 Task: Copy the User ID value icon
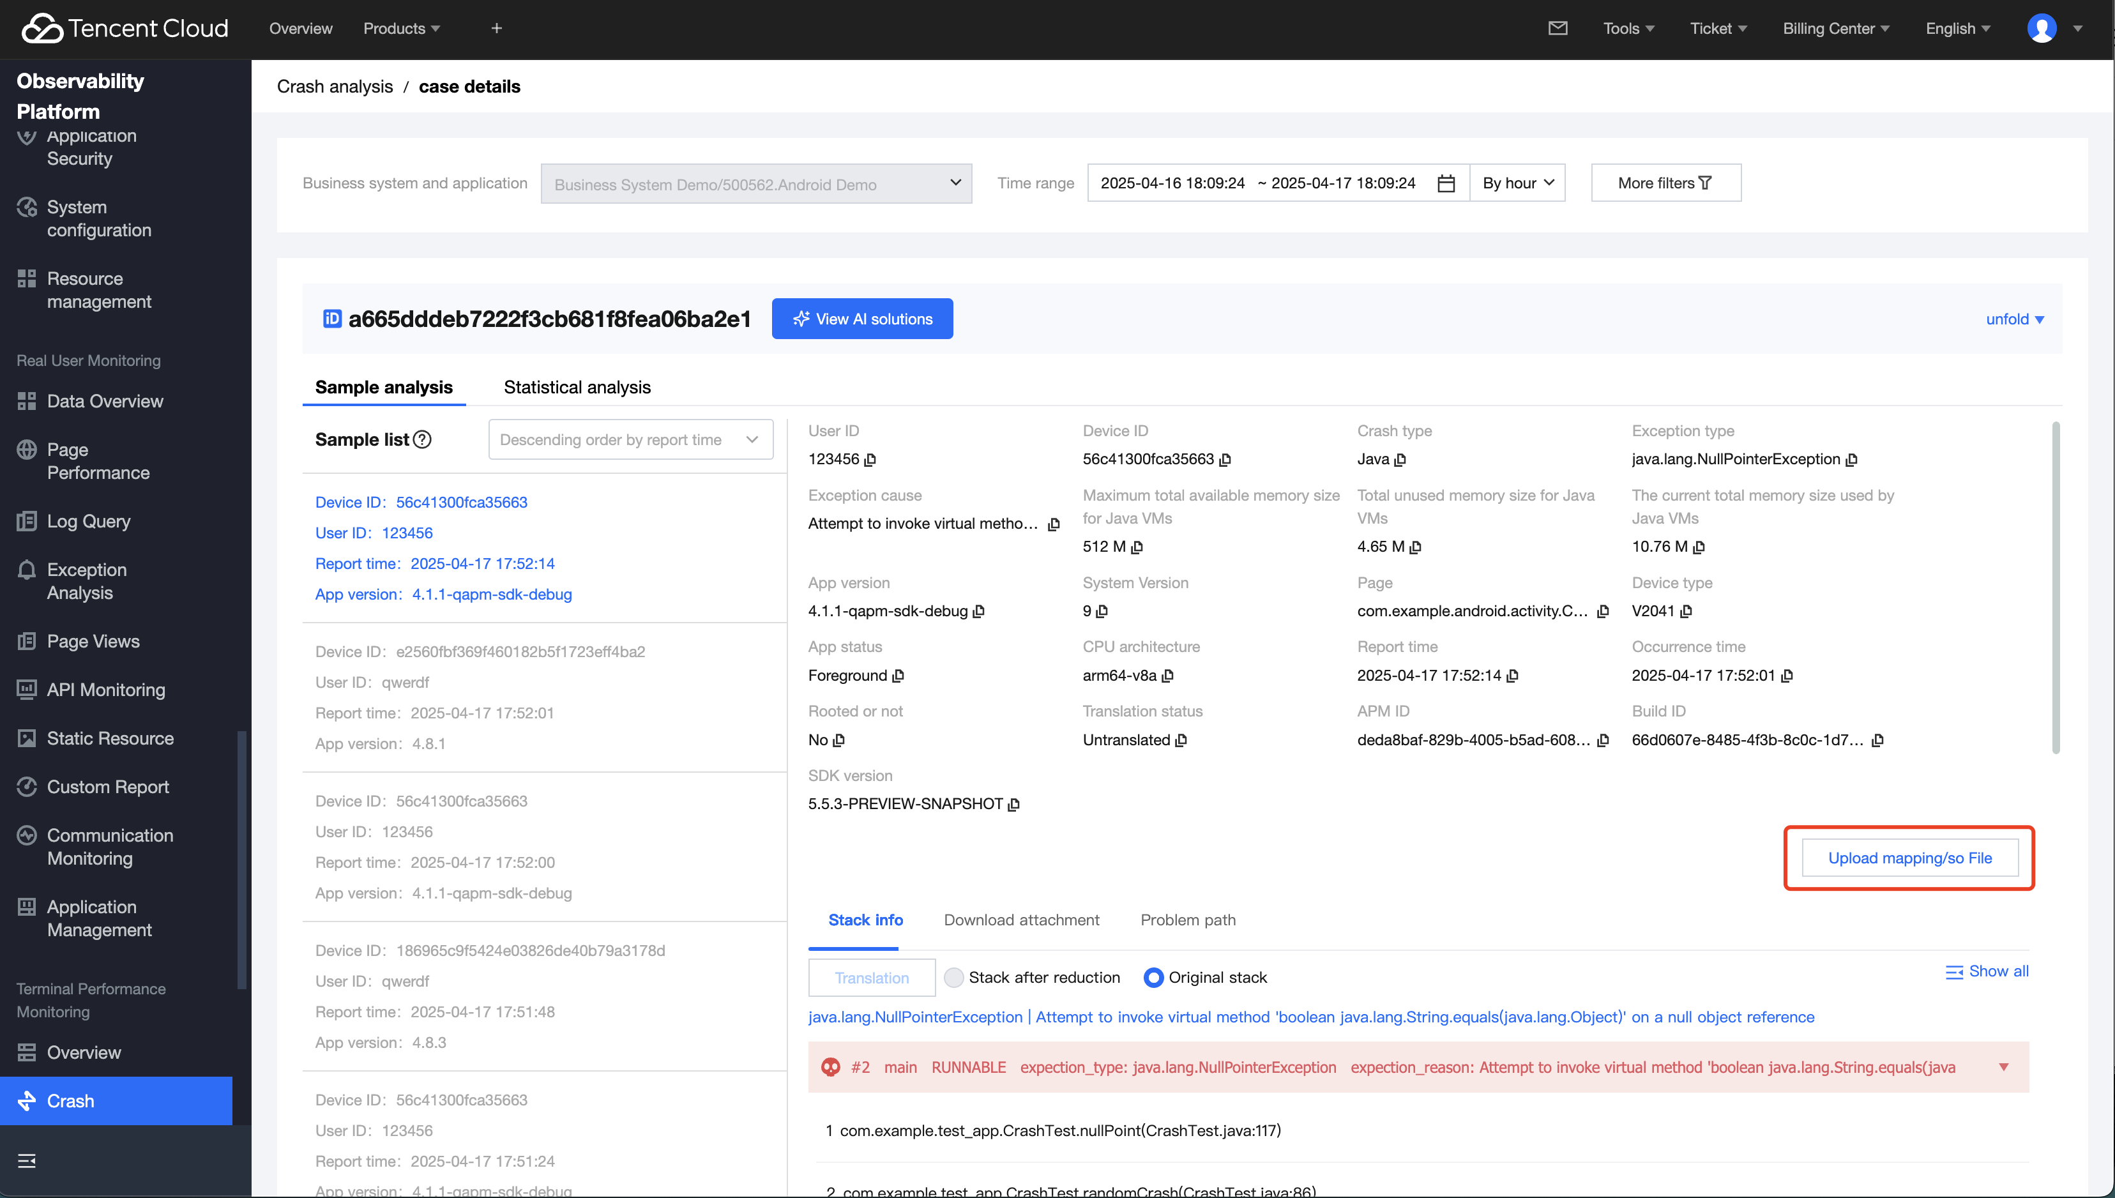tap(870, 460)
